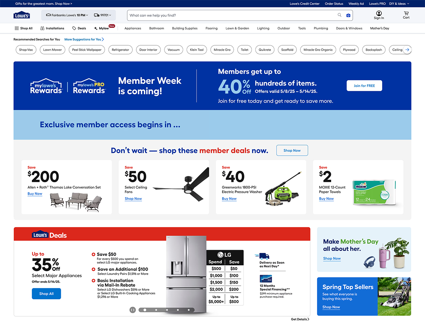This screenshot has width=425, height=328.
Task: Expand DIY & Ideas dropdown
Action: (x=399, y=4)
